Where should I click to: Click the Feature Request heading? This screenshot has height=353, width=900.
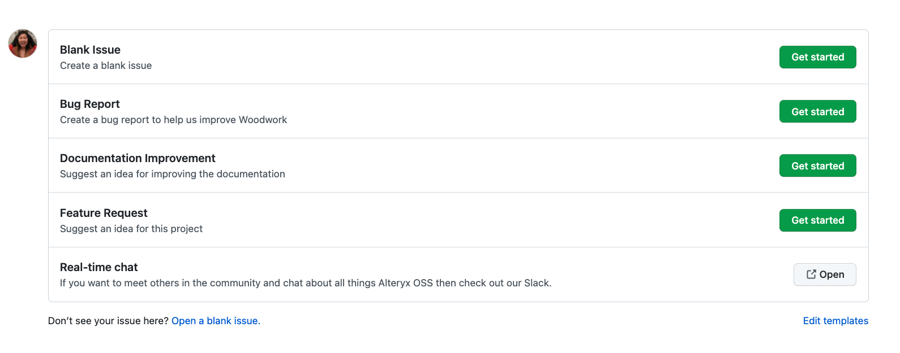104,213
